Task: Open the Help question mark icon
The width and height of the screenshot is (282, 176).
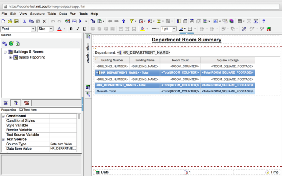Action: pos(264,21)
